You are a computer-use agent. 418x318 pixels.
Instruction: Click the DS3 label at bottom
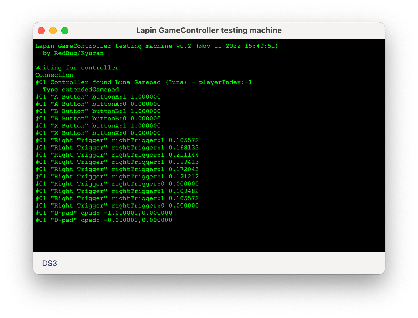click(x=49, y=263)
